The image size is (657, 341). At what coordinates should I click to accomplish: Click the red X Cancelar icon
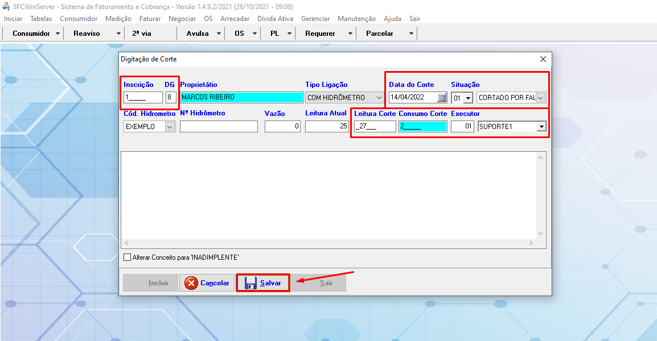click(191, 283)
